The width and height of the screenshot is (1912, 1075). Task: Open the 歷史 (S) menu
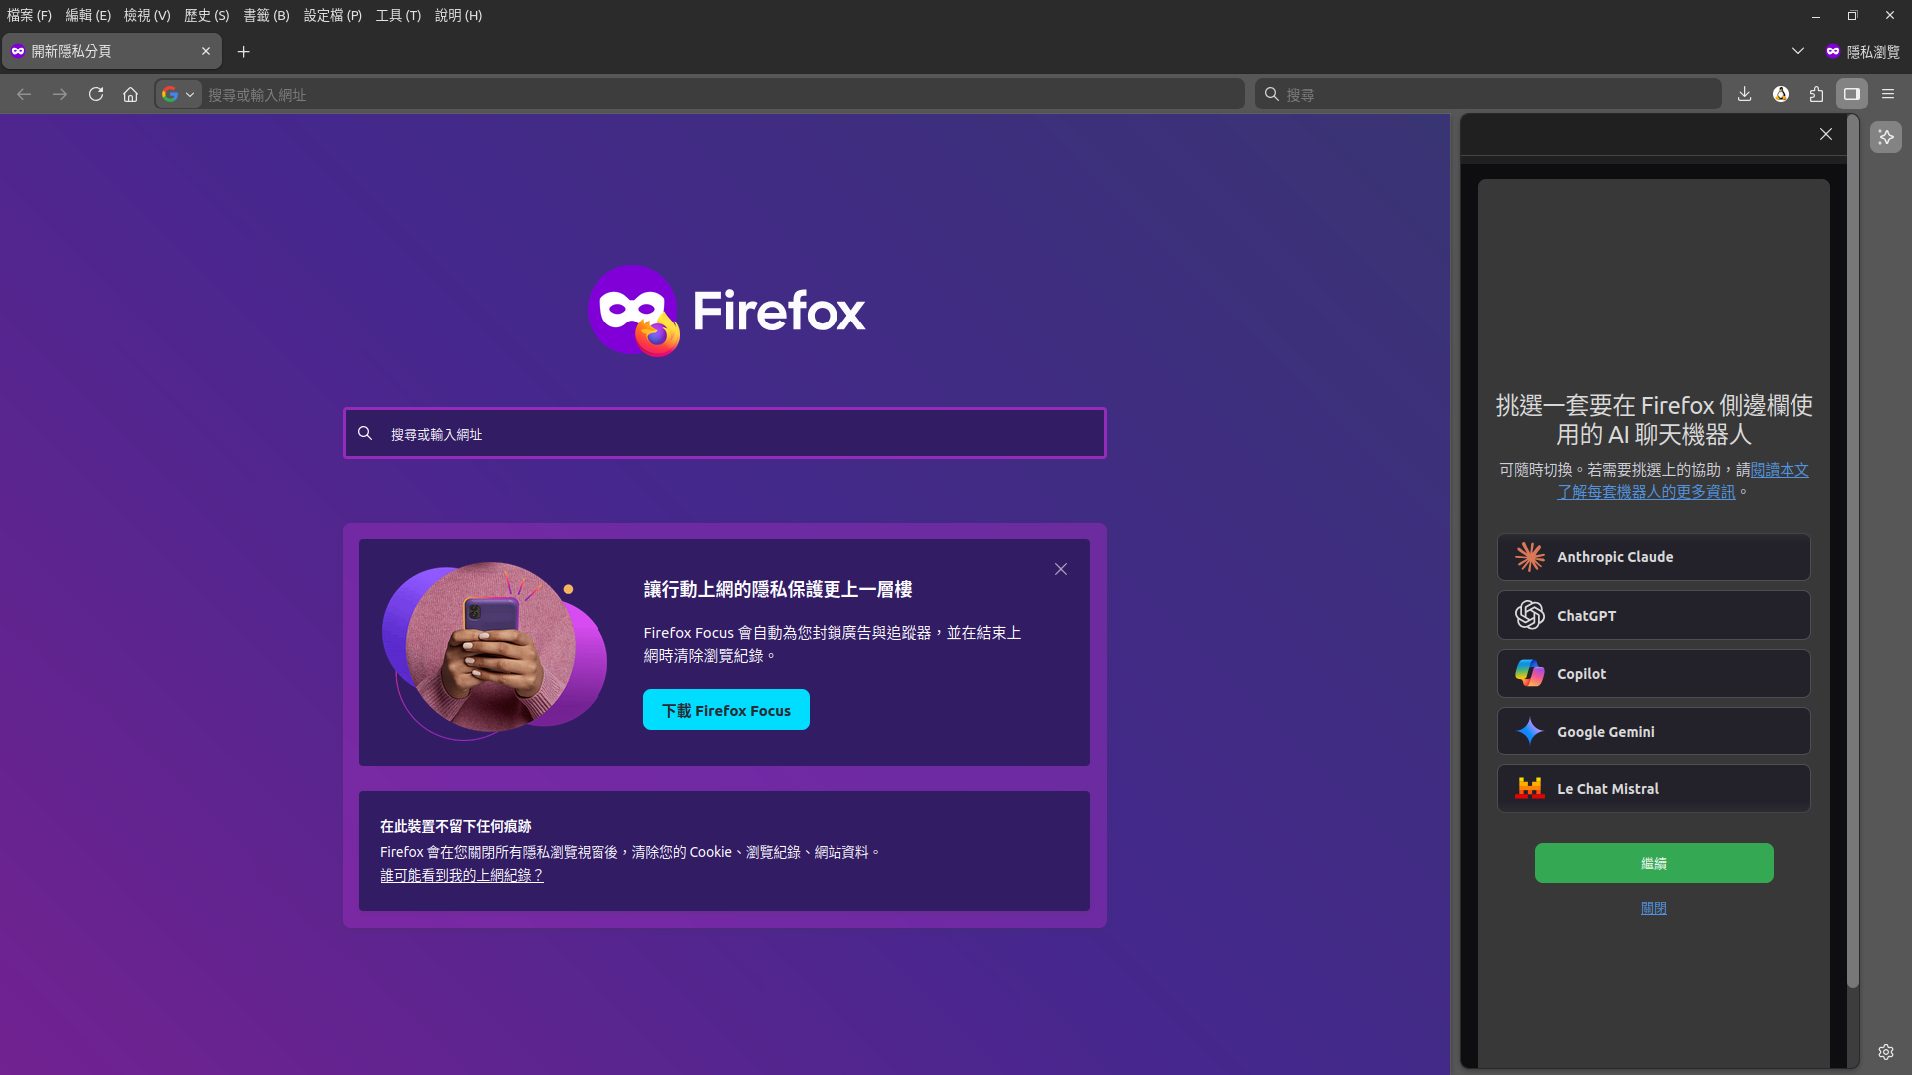point(206,15)
